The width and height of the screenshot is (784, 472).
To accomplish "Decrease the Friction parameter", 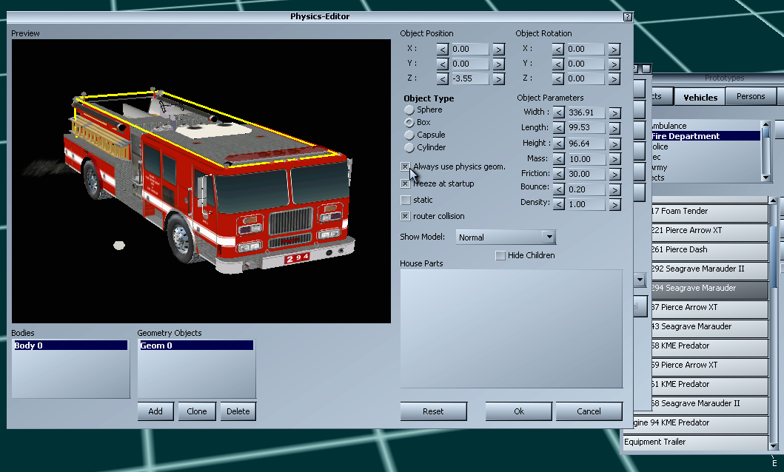I will coord(559,175).
